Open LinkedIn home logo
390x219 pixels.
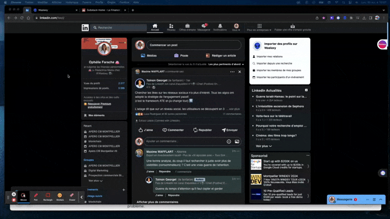point(85,27)
